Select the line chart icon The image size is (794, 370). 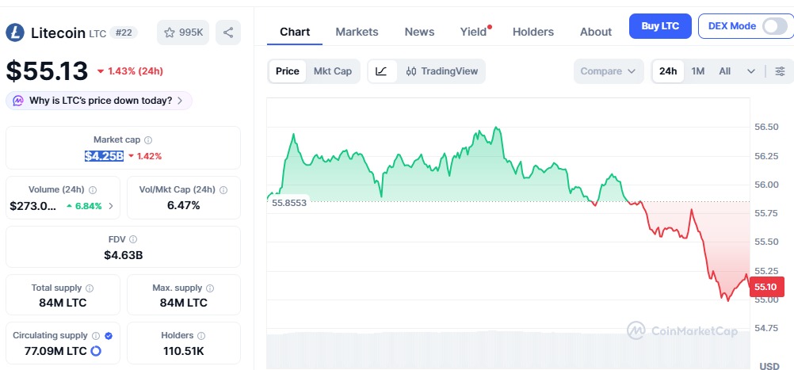point(381,71)
